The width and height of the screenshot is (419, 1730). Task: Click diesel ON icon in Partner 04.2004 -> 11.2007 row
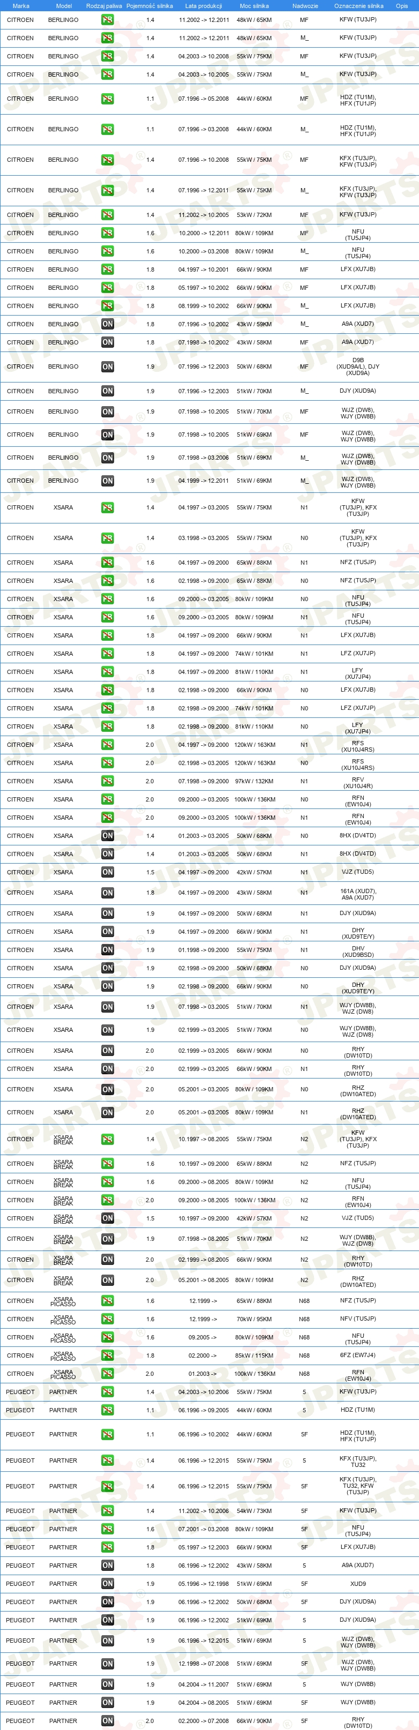click(x=108, y=1684)
